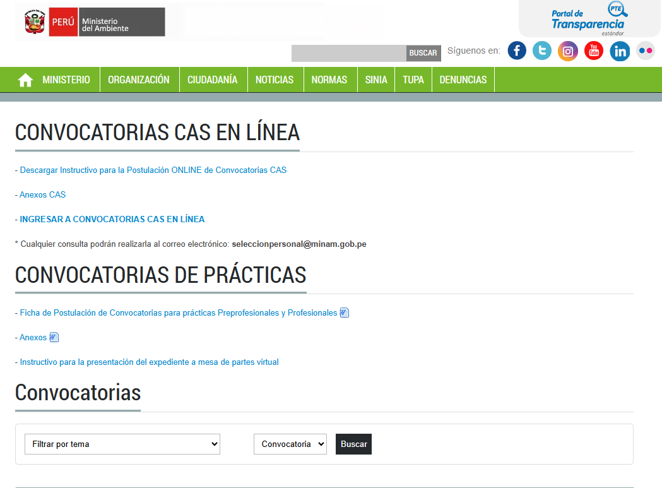The width and height of the screenshot is (662, 488).
Task: Open the ORGANIZACIÓN menu
Action: point(139,80)
